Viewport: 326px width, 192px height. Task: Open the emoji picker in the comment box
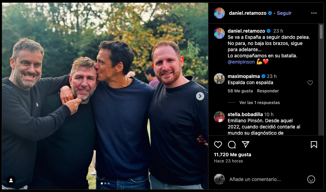pyautogui.click(x=311, y=179)
